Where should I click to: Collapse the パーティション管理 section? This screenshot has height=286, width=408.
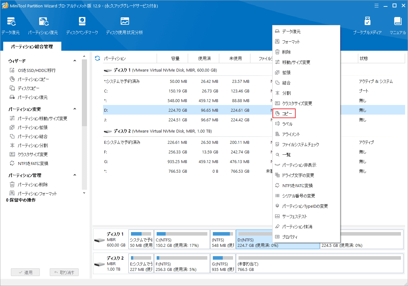click(74, 175)
